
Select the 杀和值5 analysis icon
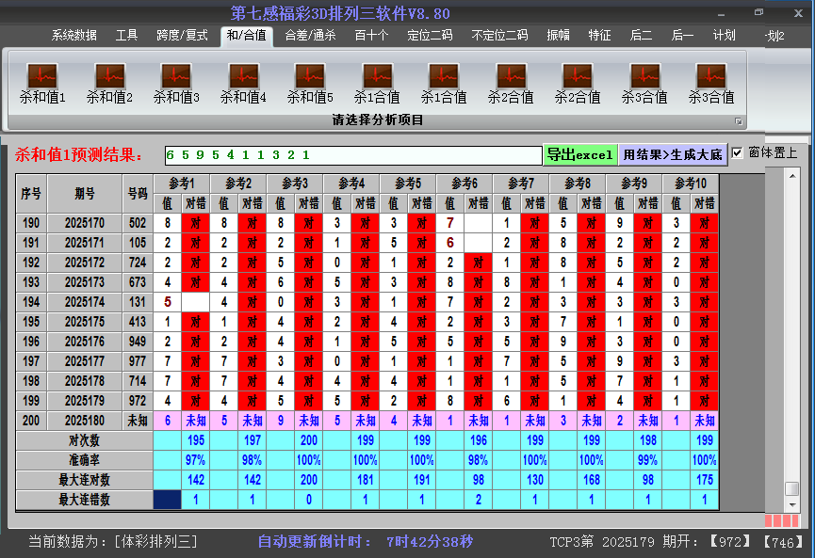(x=310, y=84)
